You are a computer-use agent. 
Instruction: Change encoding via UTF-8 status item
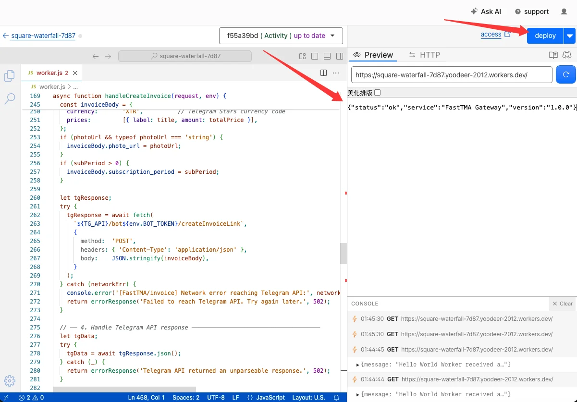(x=216, y=397)
